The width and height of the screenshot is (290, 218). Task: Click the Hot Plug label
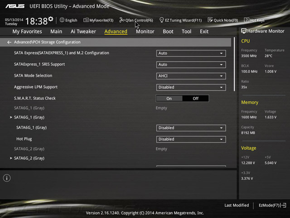(24, 139)
